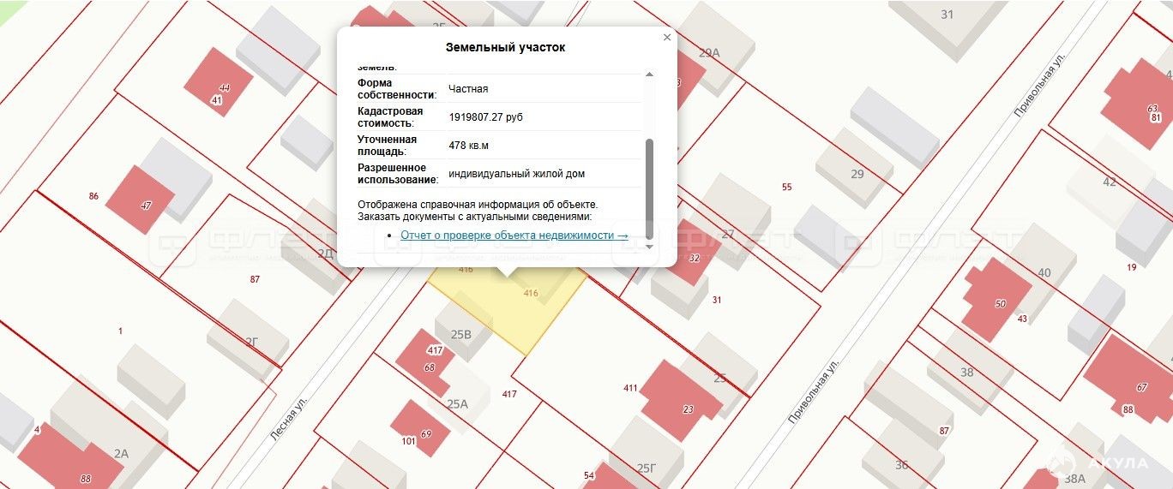Click the Кадастровая стоимость value 1919807.27 руб
Image resolution: width=1173 pixels, height=489 pixels.
click(x=486, y=117)
